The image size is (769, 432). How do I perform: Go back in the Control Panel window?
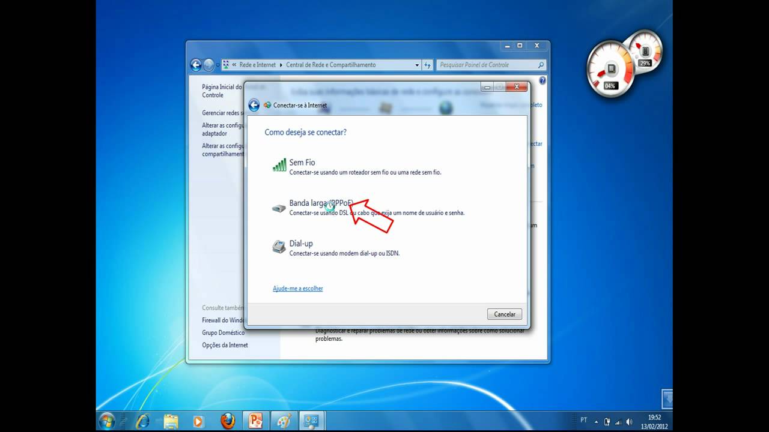[195, 65]
